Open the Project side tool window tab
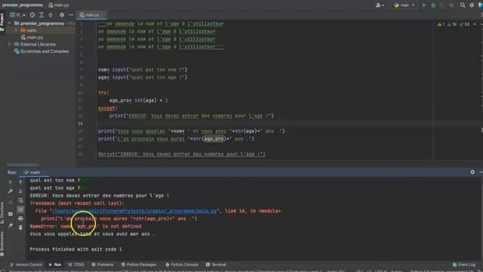The image size is (483, 272). pyautogui.click(x=2, y=22)
